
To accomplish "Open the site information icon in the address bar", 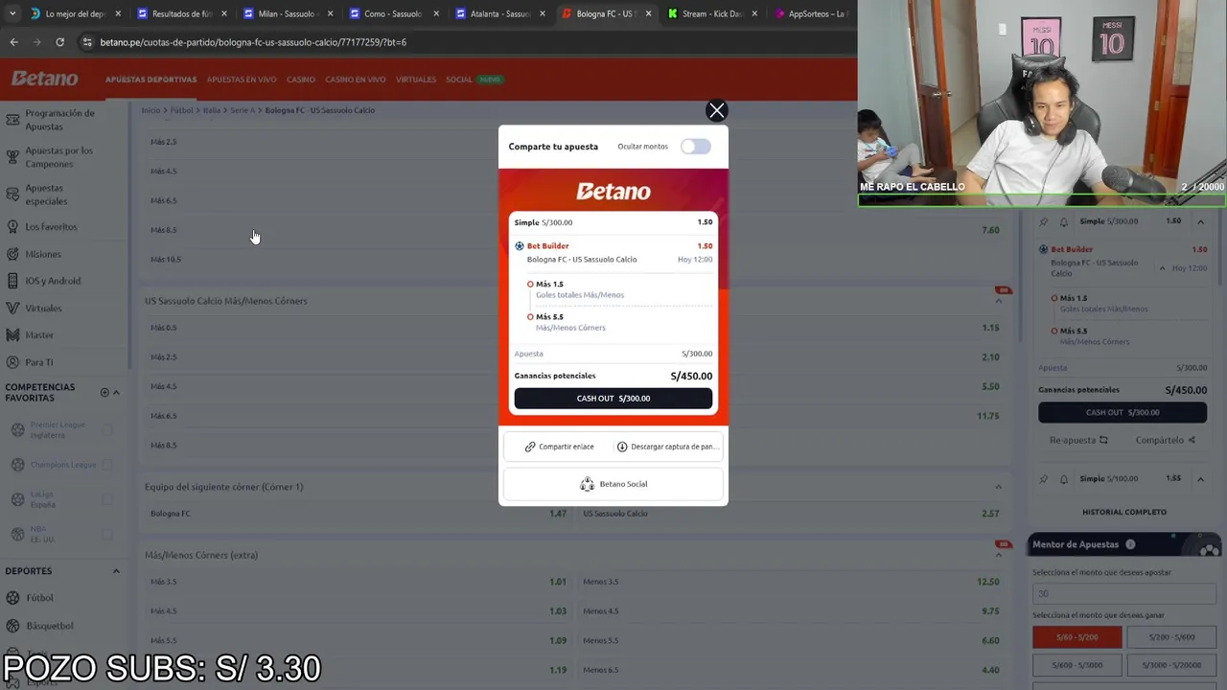I will tap(87, 42).
